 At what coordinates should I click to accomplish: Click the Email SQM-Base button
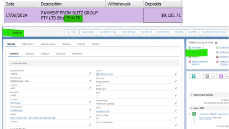[x=128, y=32]
